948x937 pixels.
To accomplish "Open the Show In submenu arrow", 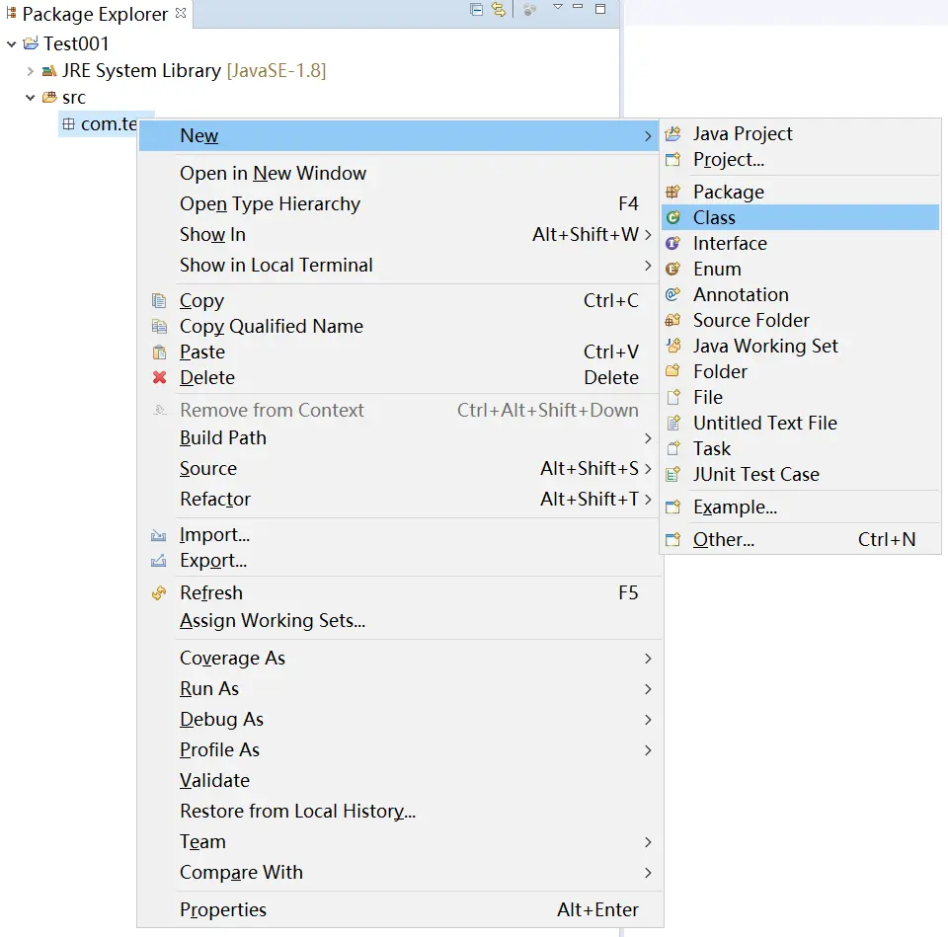I will [x=648, y=235].
